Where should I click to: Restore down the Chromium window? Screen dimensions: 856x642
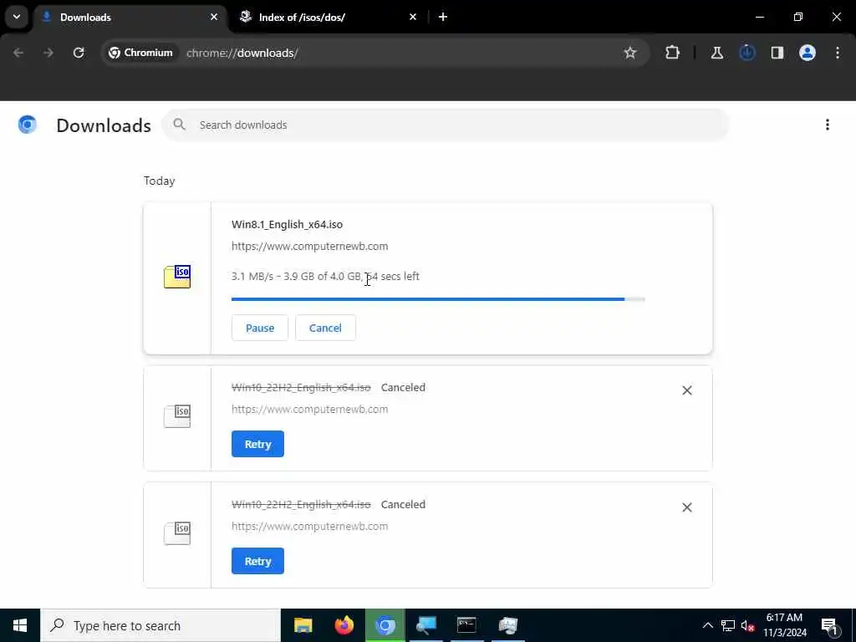coord(798,17)
